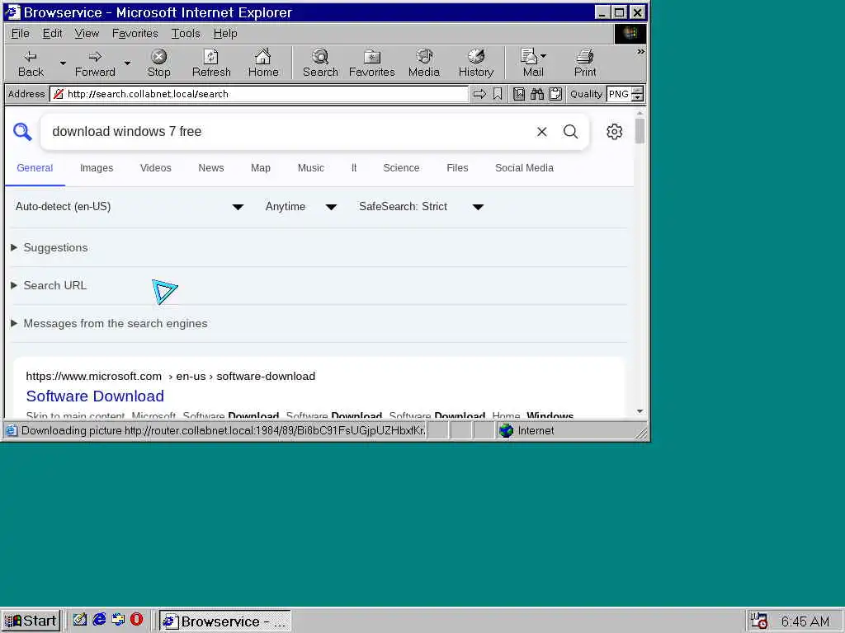The height and width of the screenshot is (633, 845).
Task: Switch to the Files search tab
Action: (x=457, y=168)
